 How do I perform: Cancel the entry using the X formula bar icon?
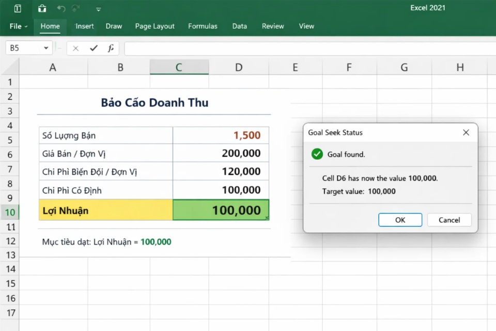click(x=75, y=48)
